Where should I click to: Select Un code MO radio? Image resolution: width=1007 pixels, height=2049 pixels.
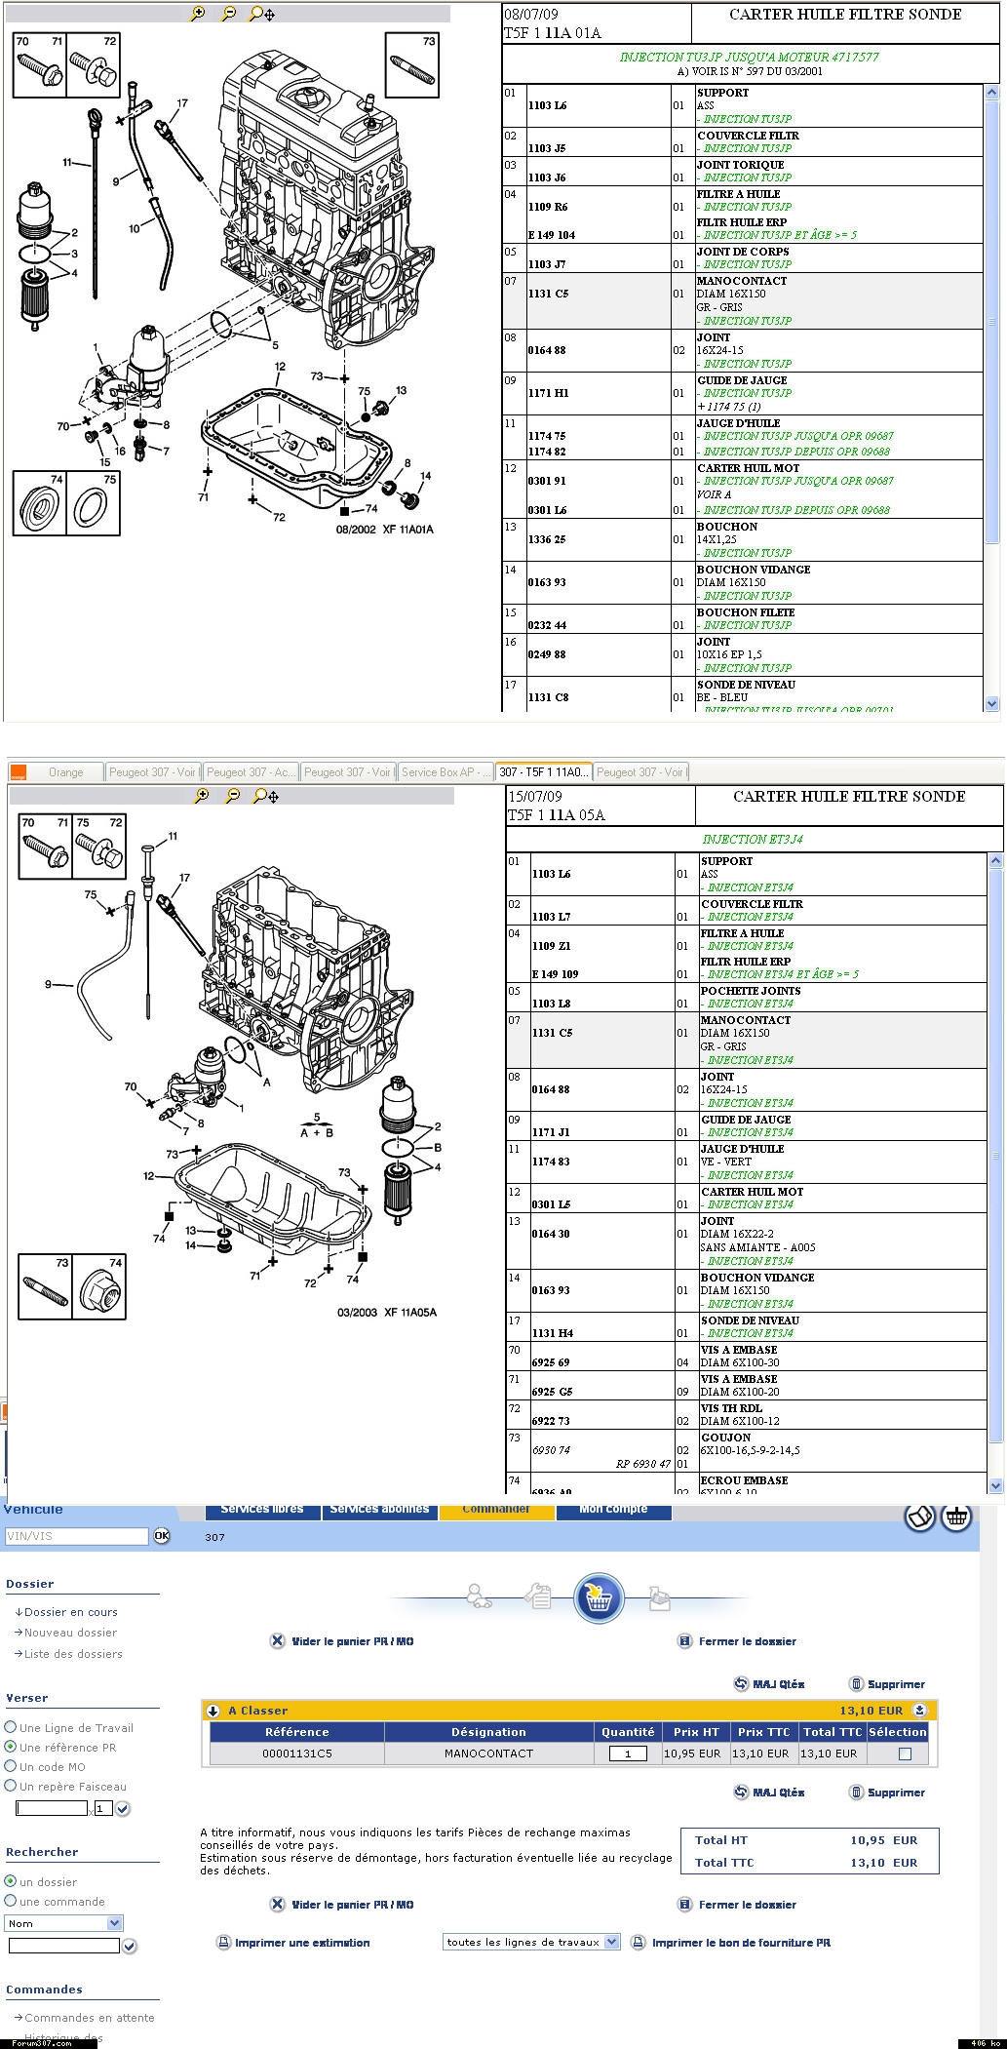click(x=11, y=1766)
